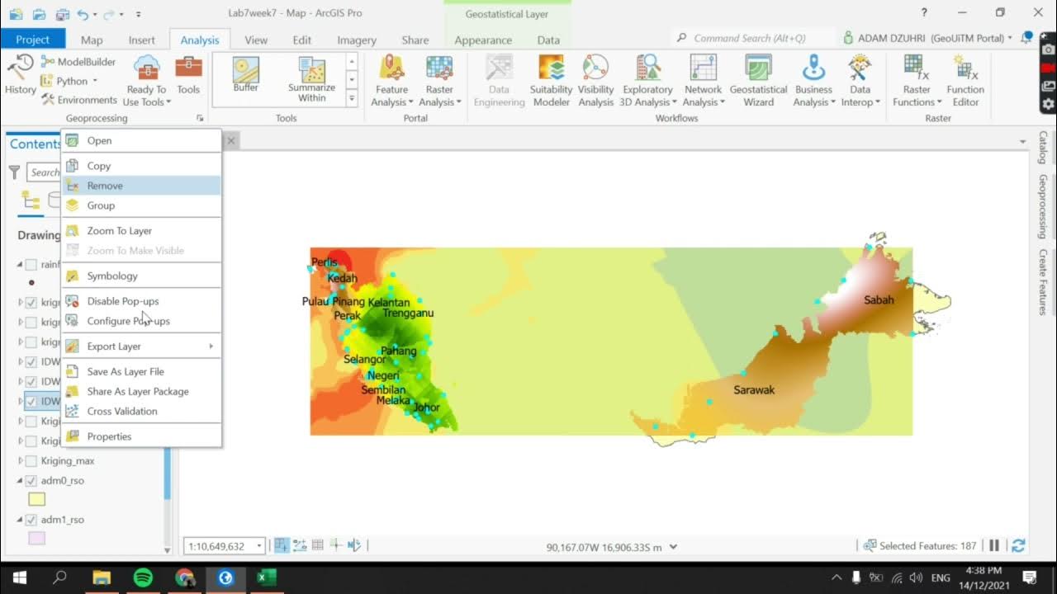Open Symbology from the context menu
Image resolution: width=1057 pixels, height=594 pixels.
click(x=141, y=276)
